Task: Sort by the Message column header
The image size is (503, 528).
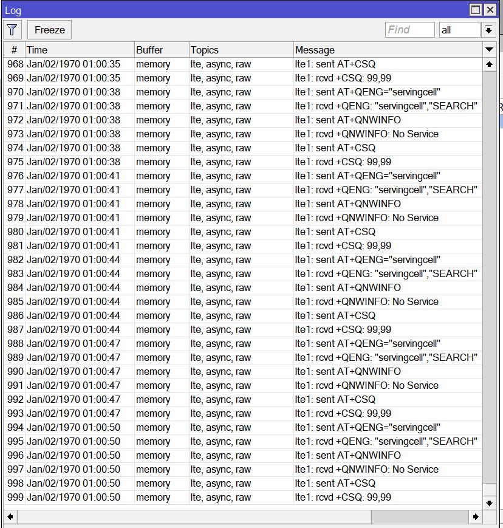Action: (x=388, y=50)
